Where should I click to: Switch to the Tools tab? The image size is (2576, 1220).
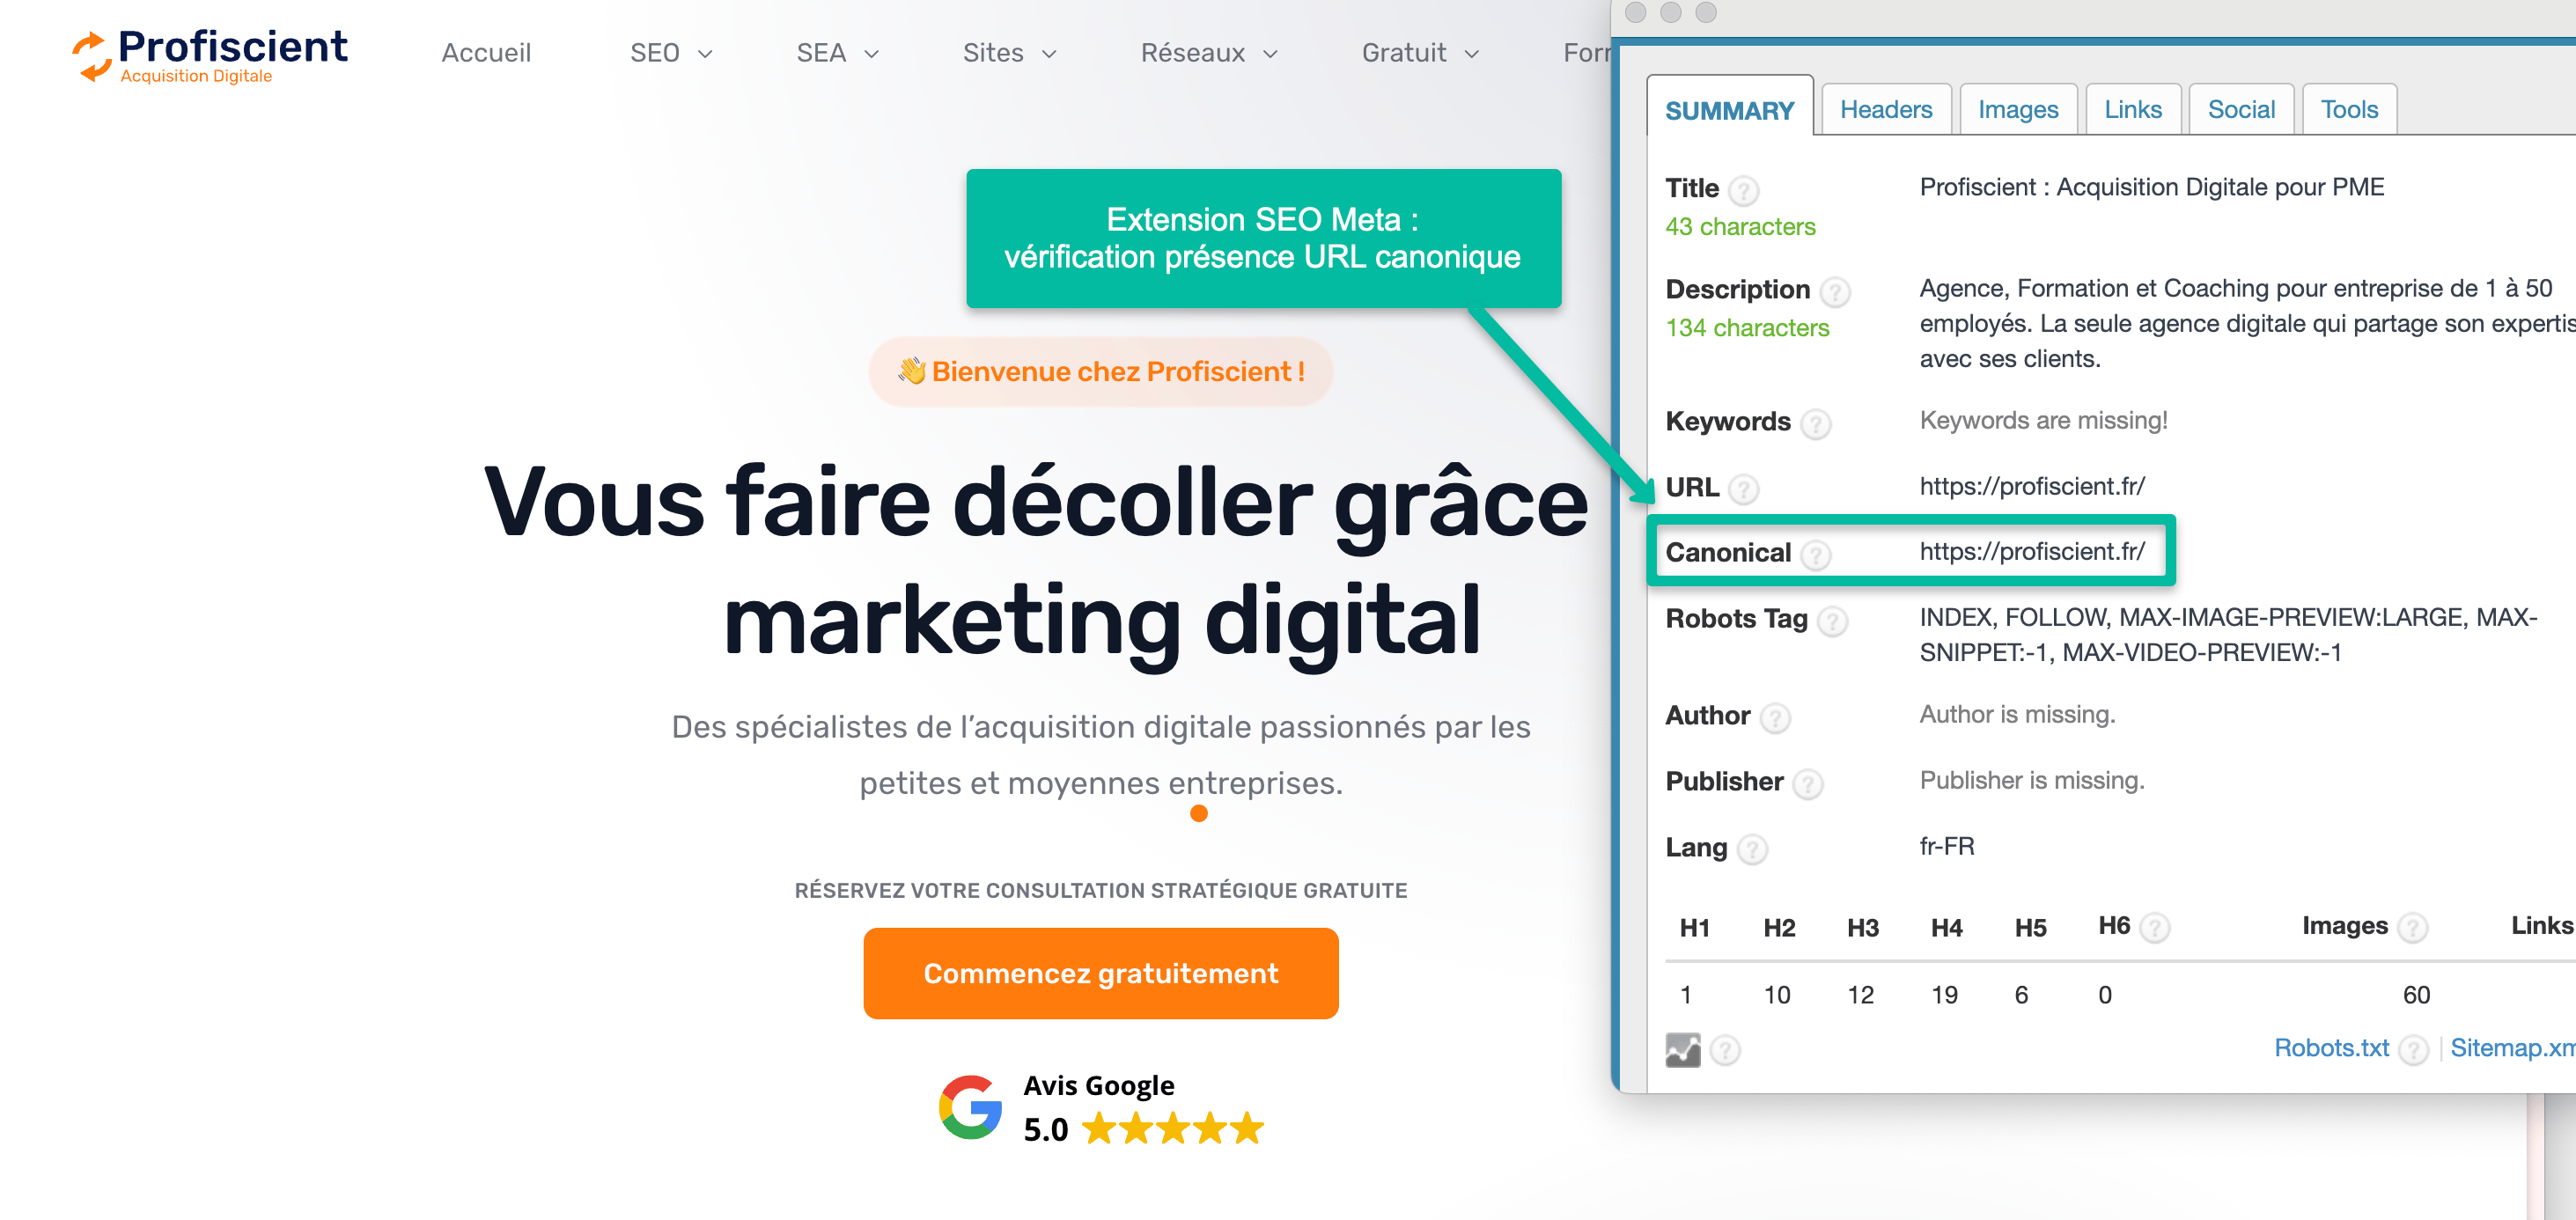(x=2349, y=109)
